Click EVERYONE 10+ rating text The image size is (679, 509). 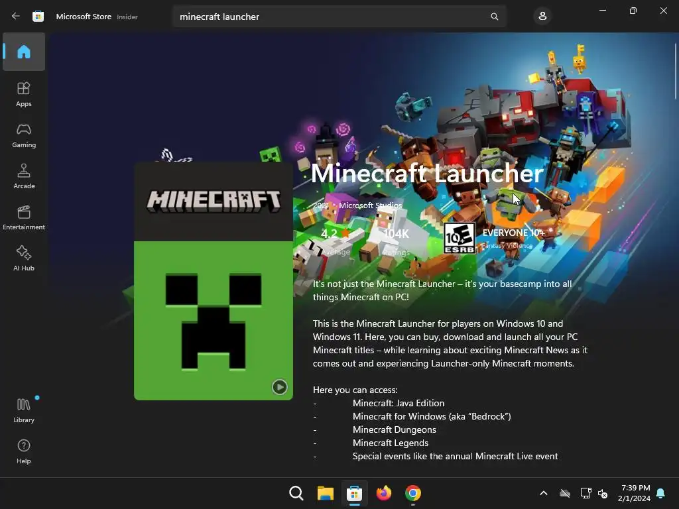click(x=513, y=233)
